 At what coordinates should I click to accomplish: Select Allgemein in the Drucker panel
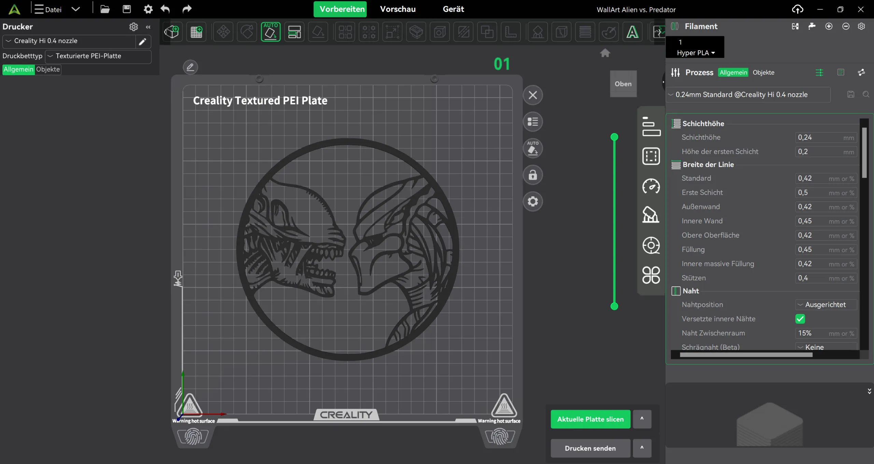pyautogui.click(x=18, y=69)
